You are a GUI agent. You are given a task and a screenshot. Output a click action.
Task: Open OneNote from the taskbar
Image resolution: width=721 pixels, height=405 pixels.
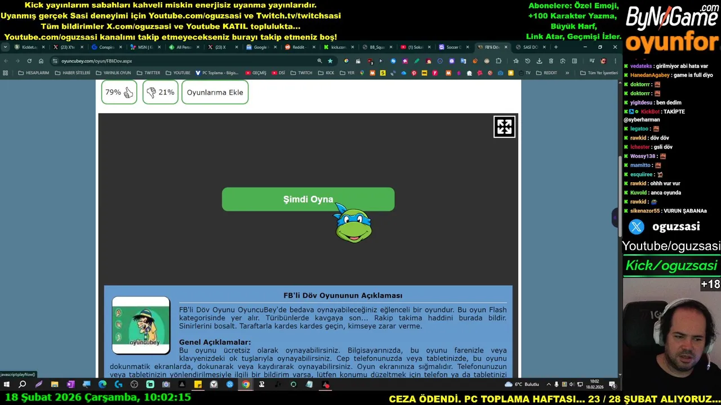click(70, 385)
